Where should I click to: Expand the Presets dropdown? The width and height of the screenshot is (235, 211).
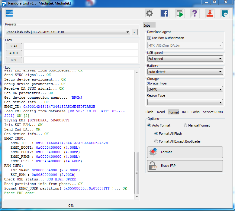pos(68,32)
